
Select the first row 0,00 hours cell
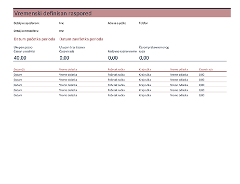pos(201,75)
